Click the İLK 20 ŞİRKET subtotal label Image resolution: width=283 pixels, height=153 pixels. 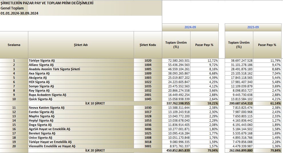[x=95, y=150]
